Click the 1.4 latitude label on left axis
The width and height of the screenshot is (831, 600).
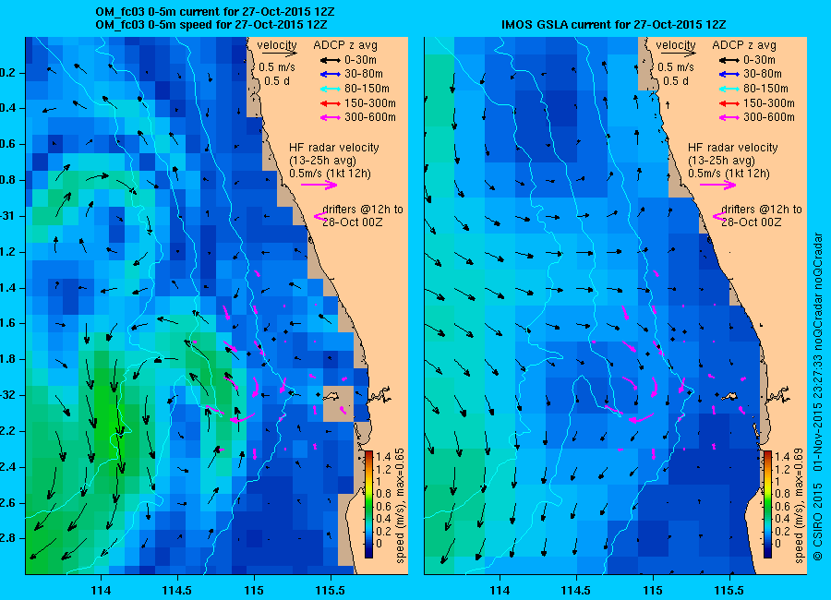point(6,289)
